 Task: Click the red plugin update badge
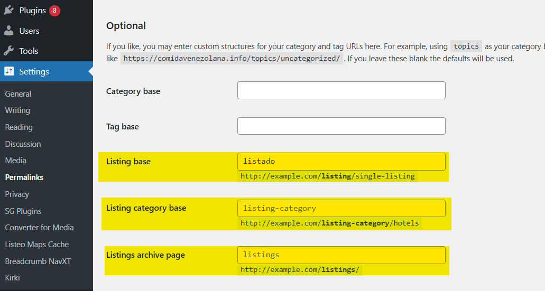pyautogui.click(x=54, y=11)
